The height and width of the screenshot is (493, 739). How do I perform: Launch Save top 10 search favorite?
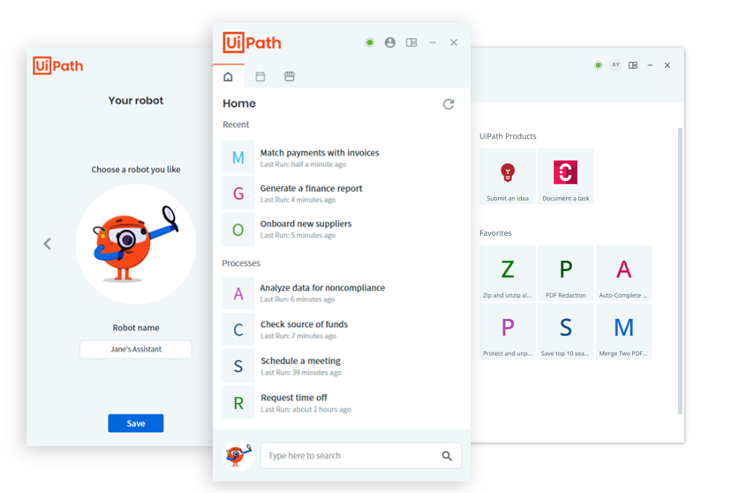tap(566, 331)
